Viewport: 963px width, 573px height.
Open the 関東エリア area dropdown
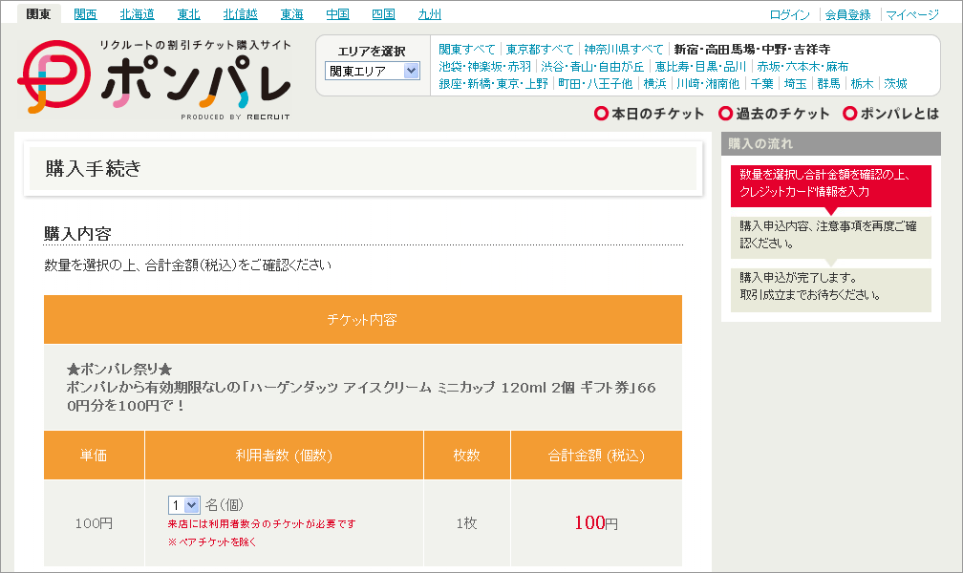[x=373, y=72]
